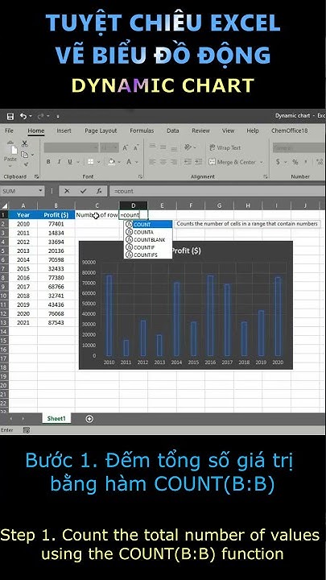This screenshot has height=580, width=326.
Task: Switch to the Home ribbon tab
Action: pos(36,130)
